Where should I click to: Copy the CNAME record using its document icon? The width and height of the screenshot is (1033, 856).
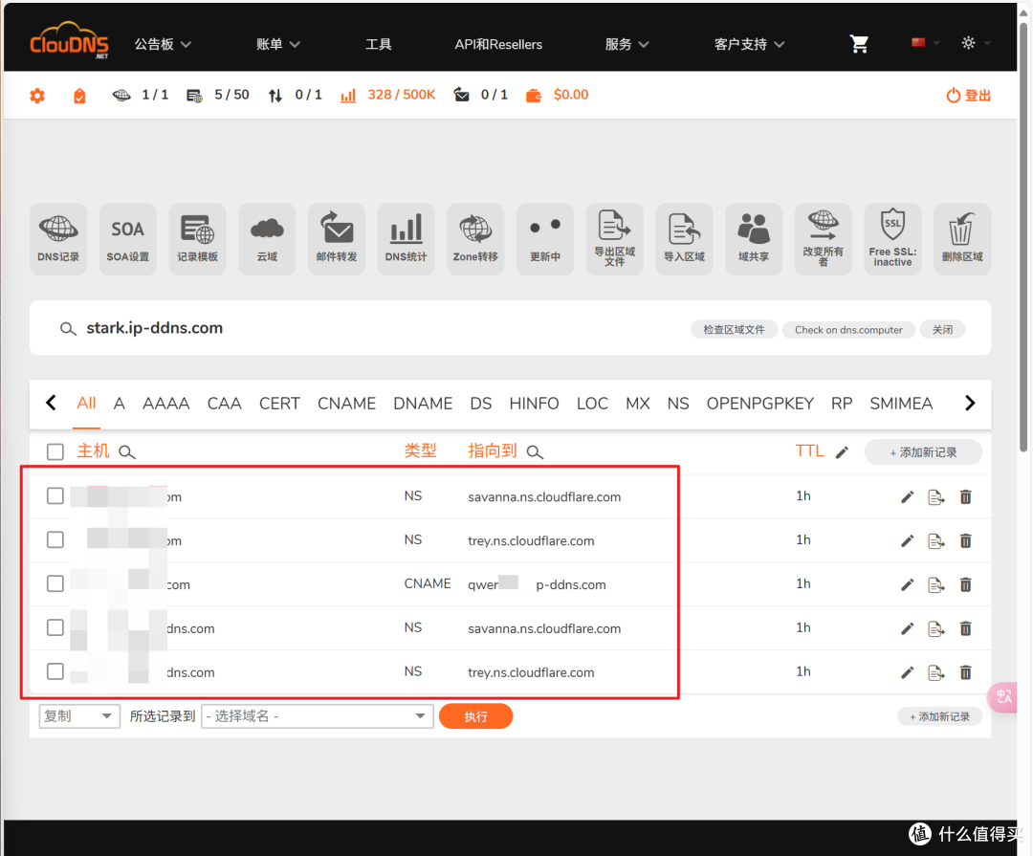935,584
